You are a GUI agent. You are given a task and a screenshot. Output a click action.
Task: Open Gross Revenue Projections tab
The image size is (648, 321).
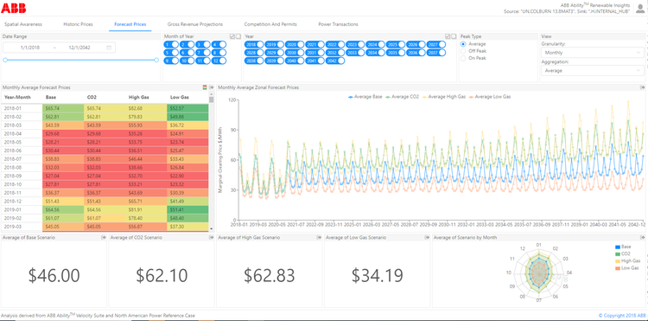(x=195, y=24)
